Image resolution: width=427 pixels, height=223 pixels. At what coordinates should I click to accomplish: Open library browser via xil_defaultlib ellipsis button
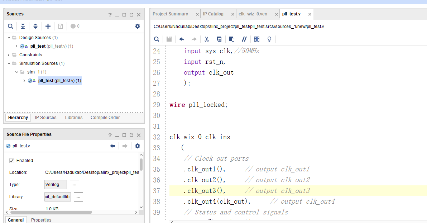(78, 196)
